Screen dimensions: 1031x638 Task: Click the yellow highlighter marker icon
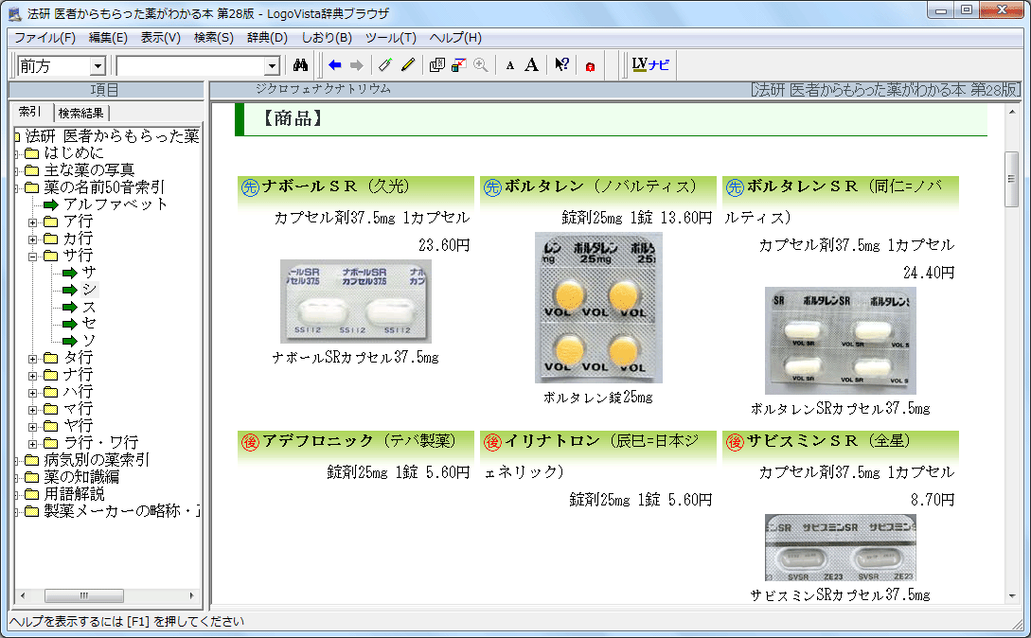tap(408, 65)
